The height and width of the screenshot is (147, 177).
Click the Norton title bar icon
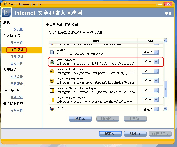(5, 4)
